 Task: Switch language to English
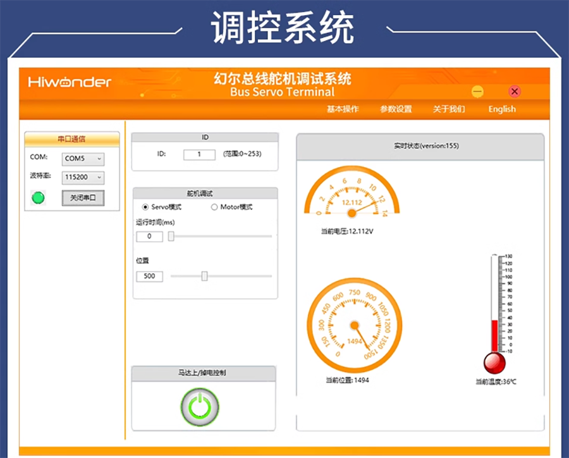click(x=502, y=109)
